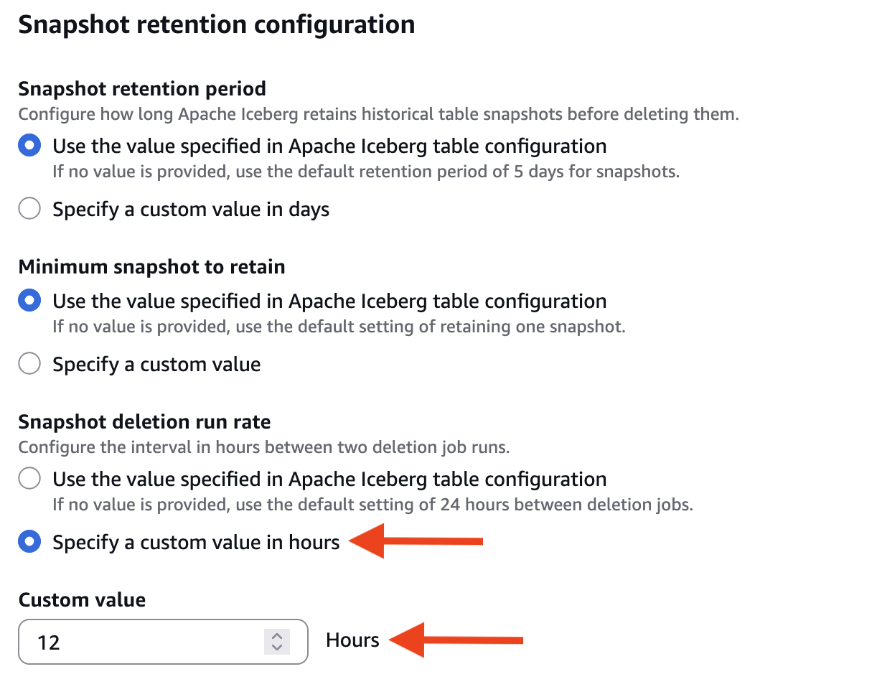Decrement the Hours value with the down stepper arrow
Viewport: 877px width, 692px height.
coord(276,647)
